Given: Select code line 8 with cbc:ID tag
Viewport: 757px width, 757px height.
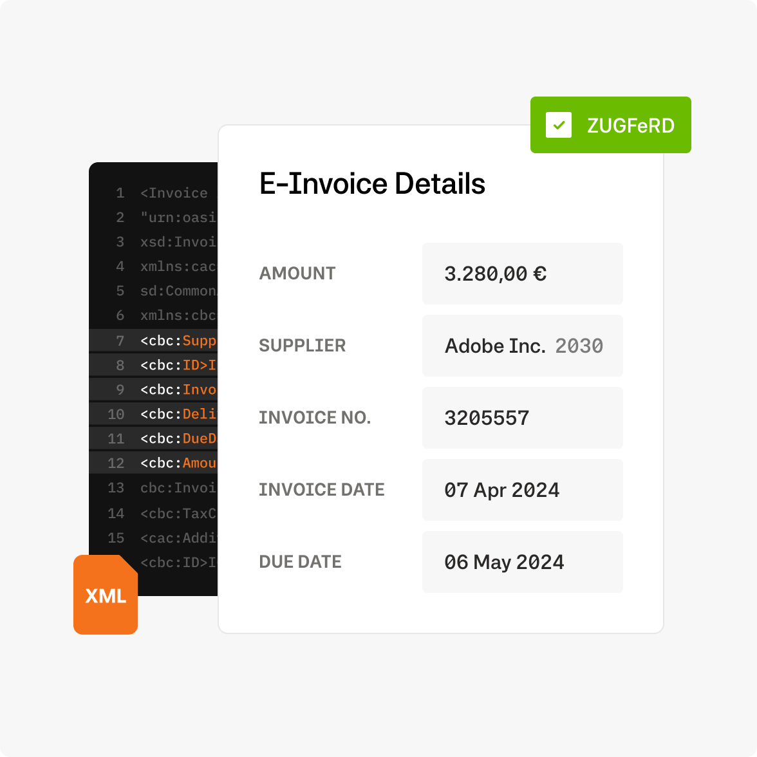Looking at the screenshot, I should (x=178, y=365).
